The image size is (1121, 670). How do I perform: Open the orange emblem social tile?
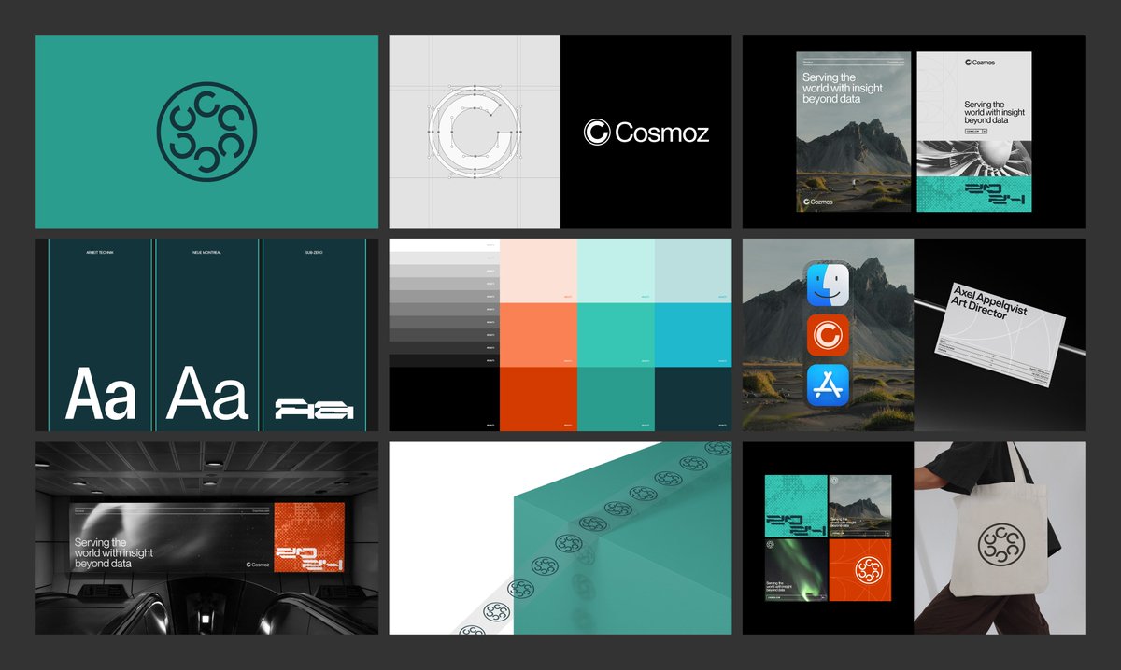(860, 570)
